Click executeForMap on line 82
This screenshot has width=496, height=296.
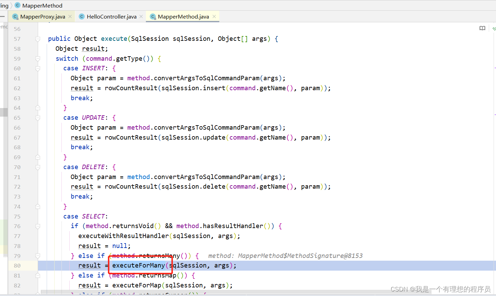[137, 285]
